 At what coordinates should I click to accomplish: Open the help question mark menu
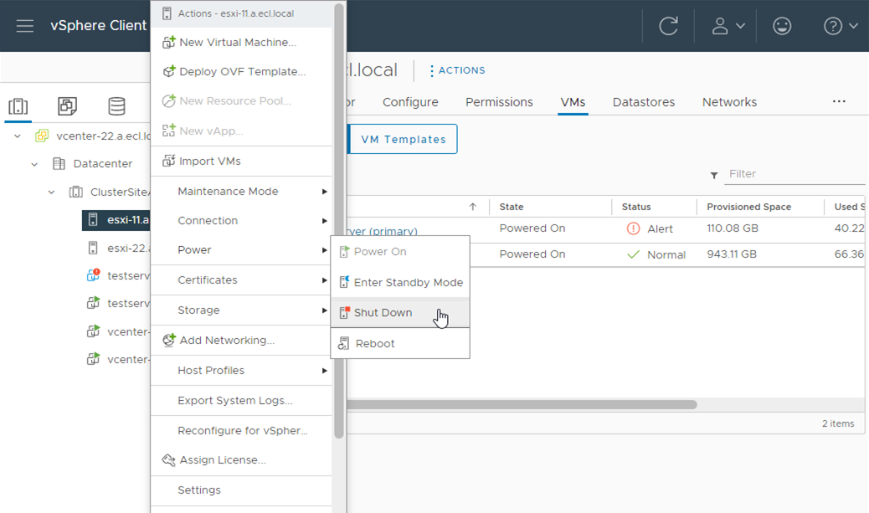(840, 26)
